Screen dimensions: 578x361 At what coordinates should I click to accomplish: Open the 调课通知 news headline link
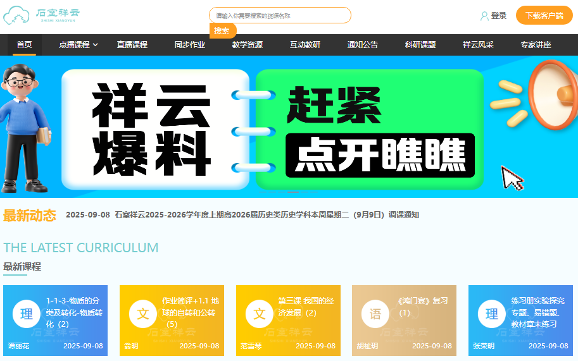tap(267, 215)
